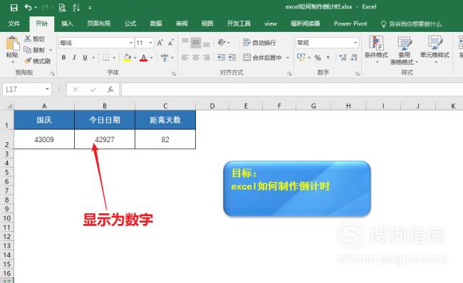Image resolution: width=463 pixels, height=283 pixels.
Task: Click the Decrease Font Size icon
Action: click(171, 43)
